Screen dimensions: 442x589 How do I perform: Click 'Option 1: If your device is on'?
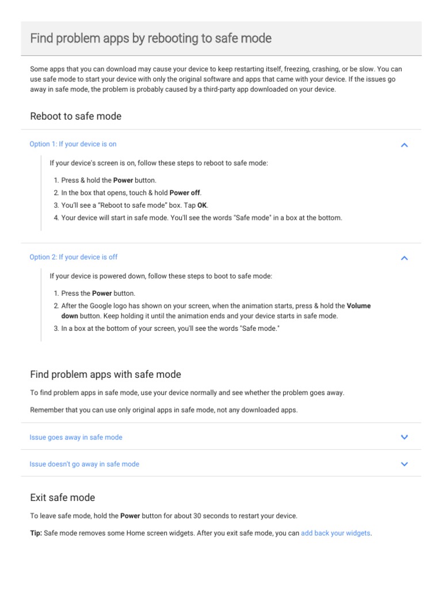click(73, 144)
